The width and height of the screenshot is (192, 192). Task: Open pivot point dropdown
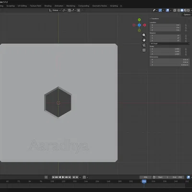pos(64,10)
